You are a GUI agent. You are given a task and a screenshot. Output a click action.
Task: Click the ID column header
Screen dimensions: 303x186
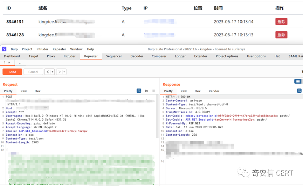click(x=8, y=8)
